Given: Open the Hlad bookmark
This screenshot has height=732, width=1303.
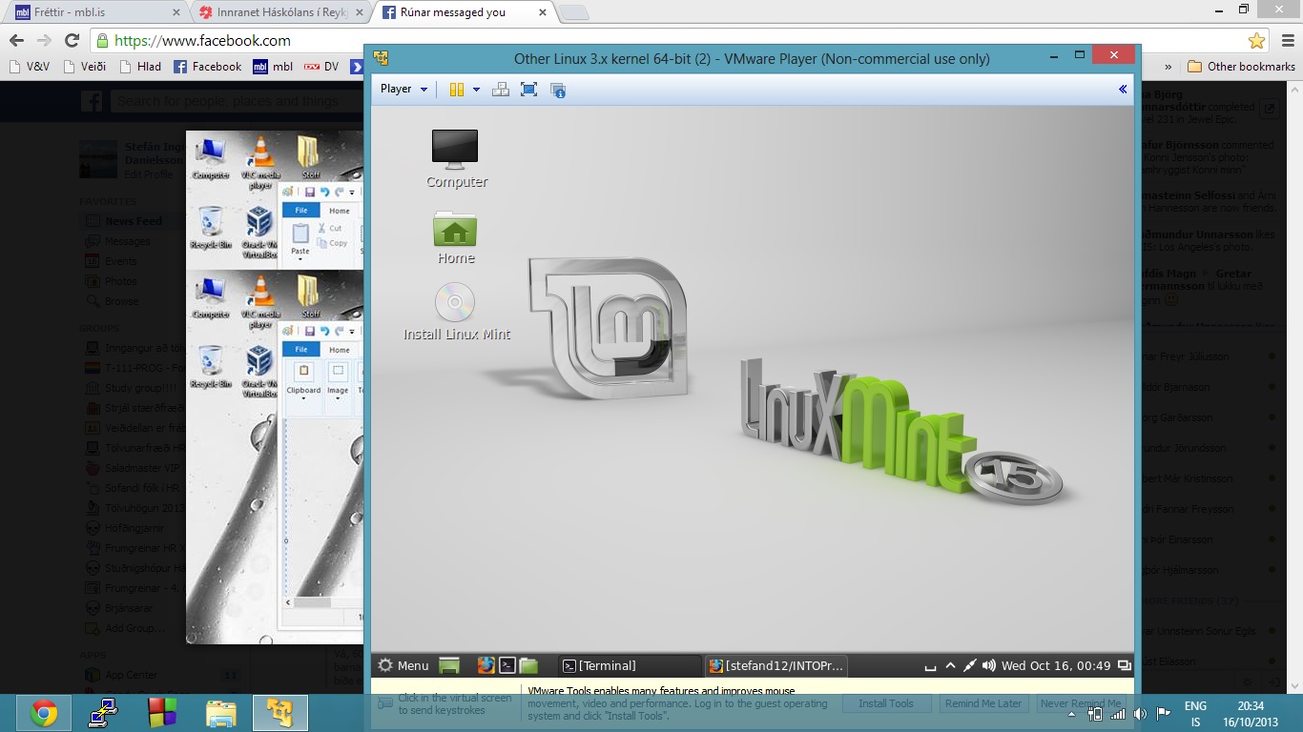Looking at the screenshot, I should click(140, 67).
